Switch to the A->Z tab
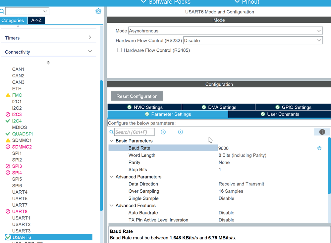The image size is (331, 243). point(36,21)
